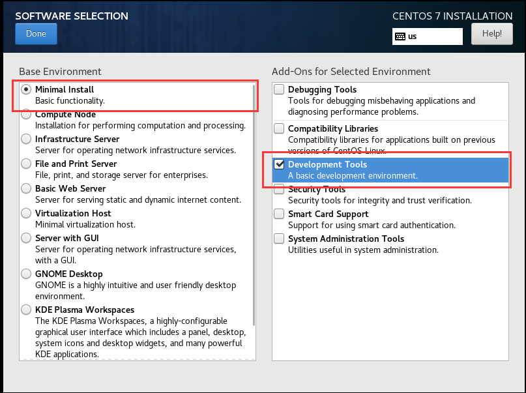The image size is (526, 393).
Task: Click 'File, print, and storage server' description
Action: [121, 175]
